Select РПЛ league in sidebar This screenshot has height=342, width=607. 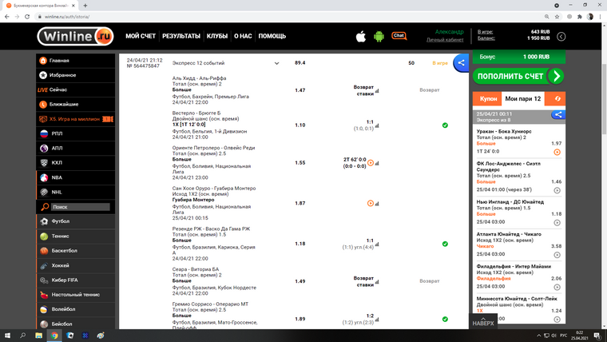point(76,133)
